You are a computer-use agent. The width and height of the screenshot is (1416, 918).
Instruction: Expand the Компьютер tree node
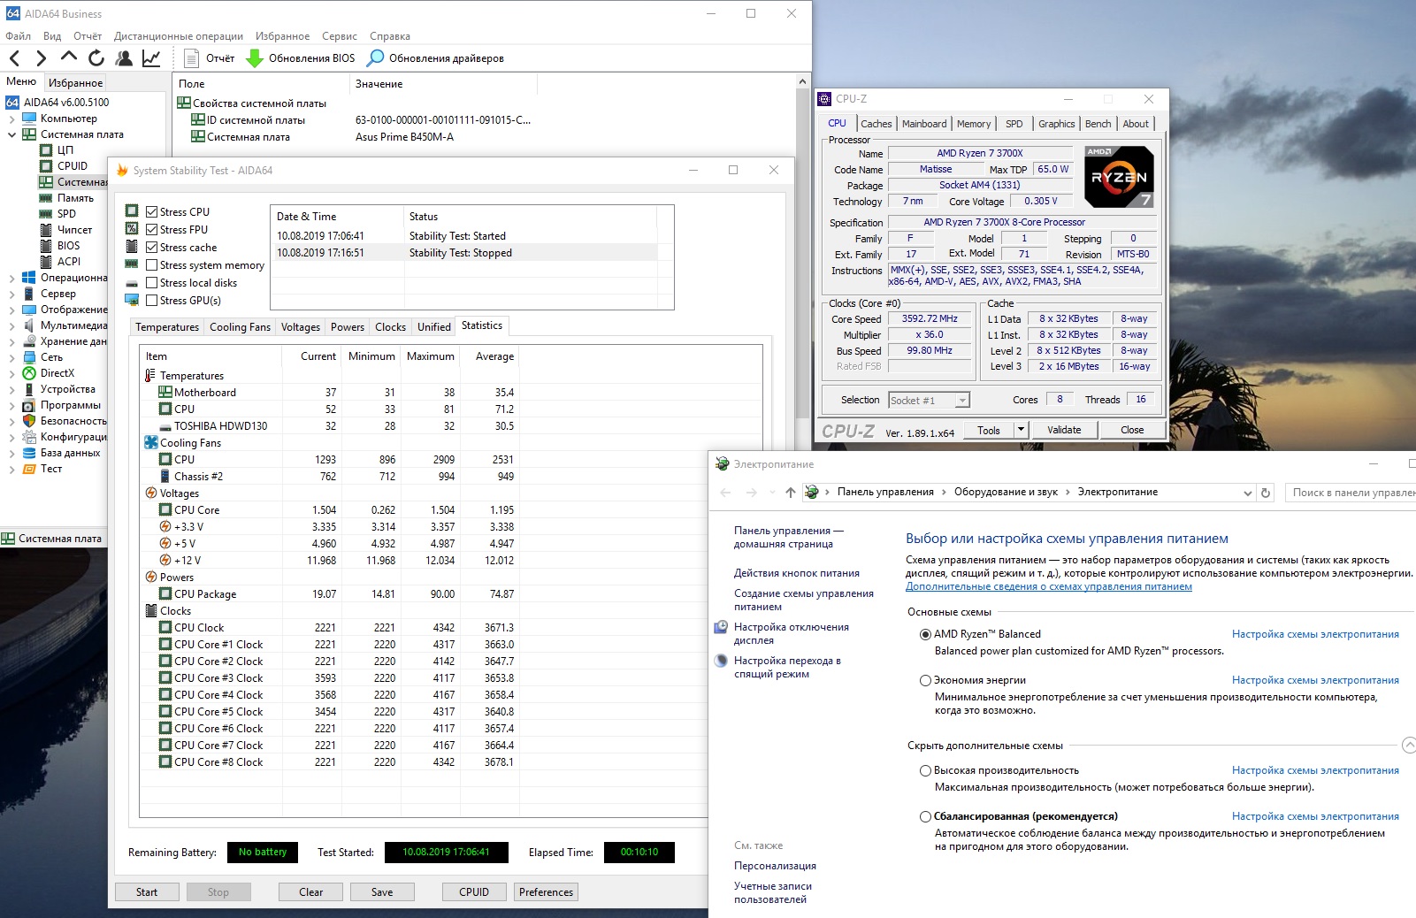point(11,119)
